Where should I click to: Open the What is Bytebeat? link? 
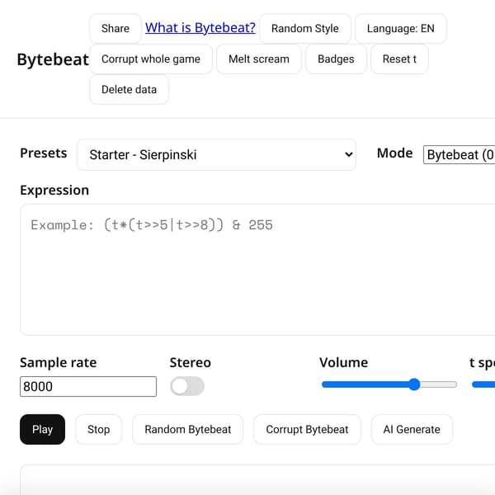coord(200,28)
